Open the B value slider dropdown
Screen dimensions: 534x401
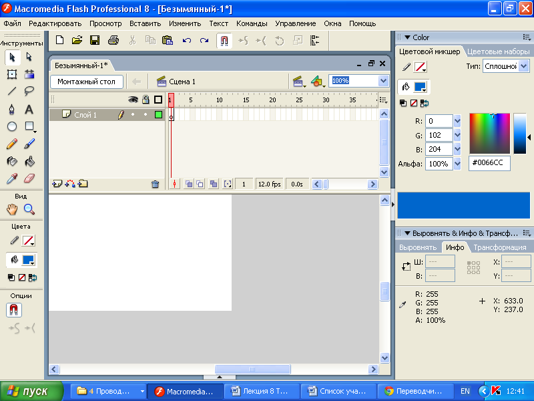click(457, 149)
